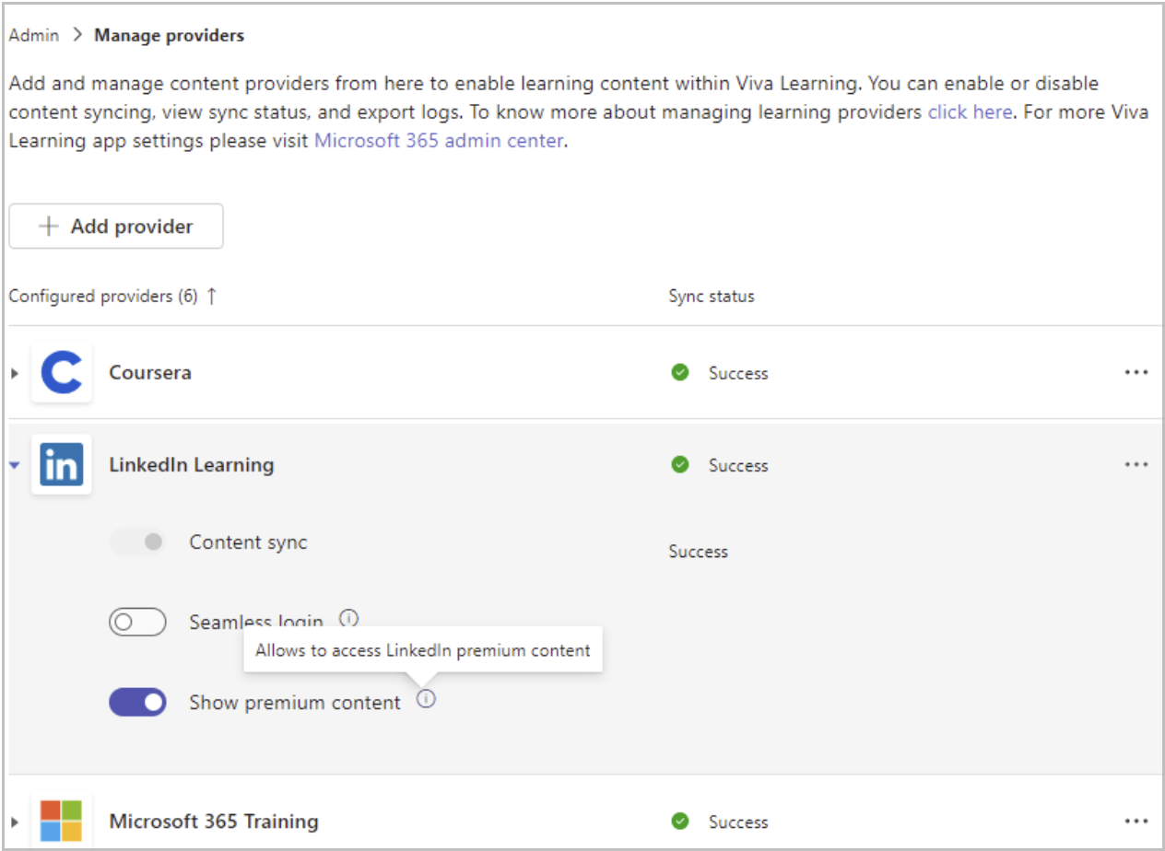Click the Configured providers (6) column header

103,297
